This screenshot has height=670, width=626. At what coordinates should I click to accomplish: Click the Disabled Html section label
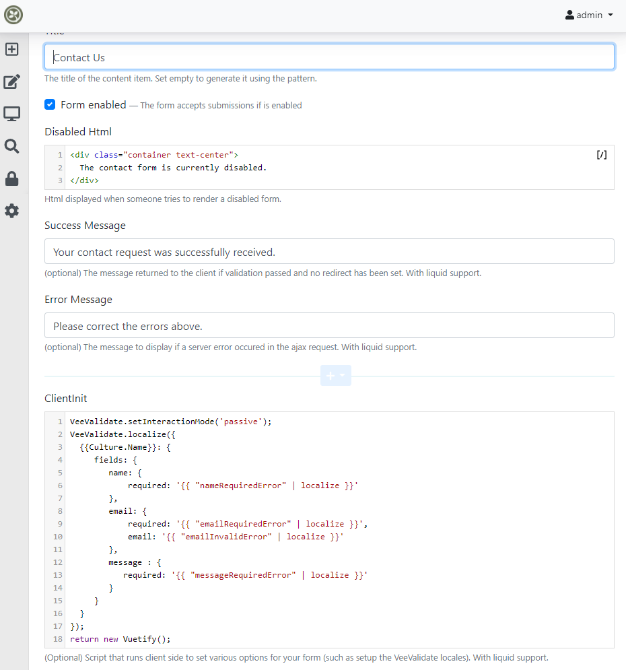[x=78, y=131]
